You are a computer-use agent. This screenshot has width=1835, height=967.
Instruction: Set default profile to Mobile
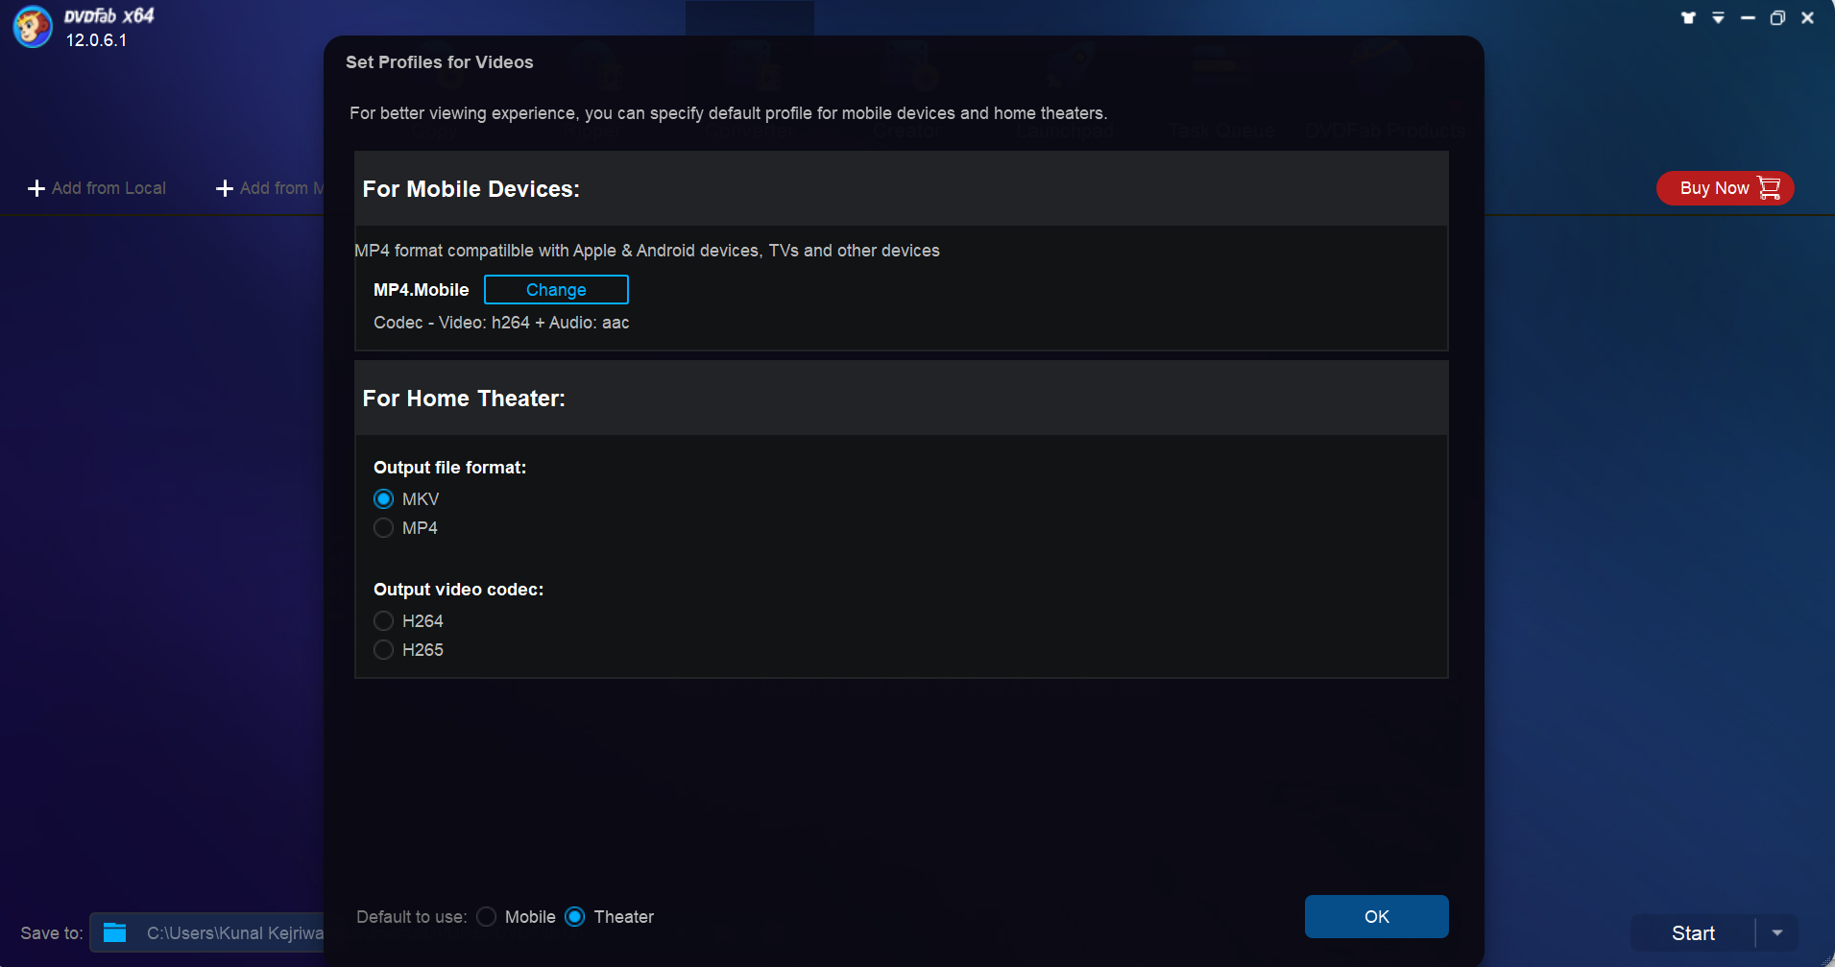487,917
